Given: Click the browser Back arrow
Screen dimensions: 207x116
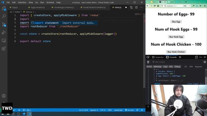Looking at the screenshot, I should click(147, 6).
